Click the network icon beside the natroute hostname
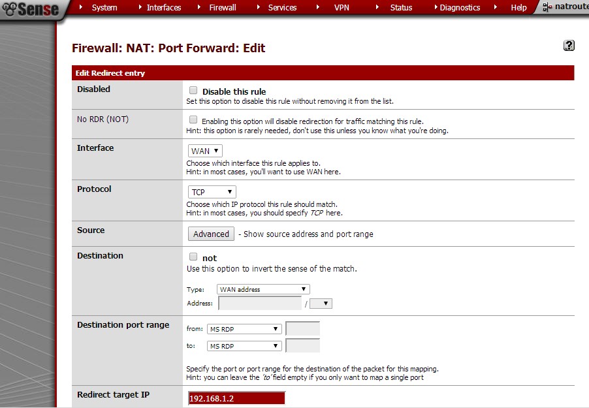This screenshot has width=589, height=408. 547,7
